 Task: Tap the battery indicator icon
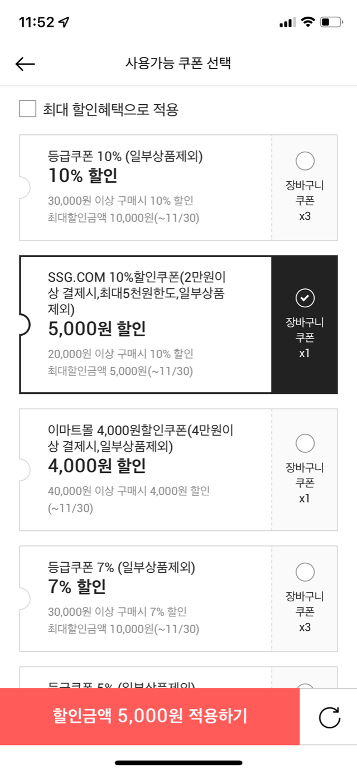(x=332, y=22)
